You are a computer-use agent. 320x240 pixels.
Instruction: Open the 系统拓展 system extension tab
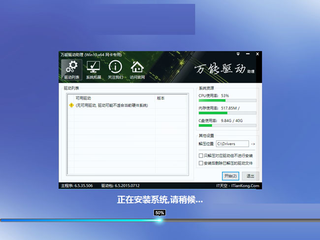click(94, 70)
